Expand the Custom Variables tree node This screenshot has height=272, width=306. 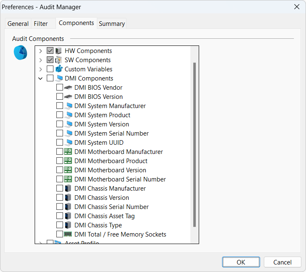(x=40, y=69)
